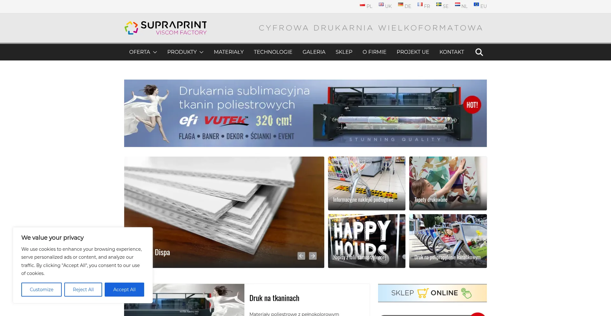Click the Customize cookies button

point(41,290)
